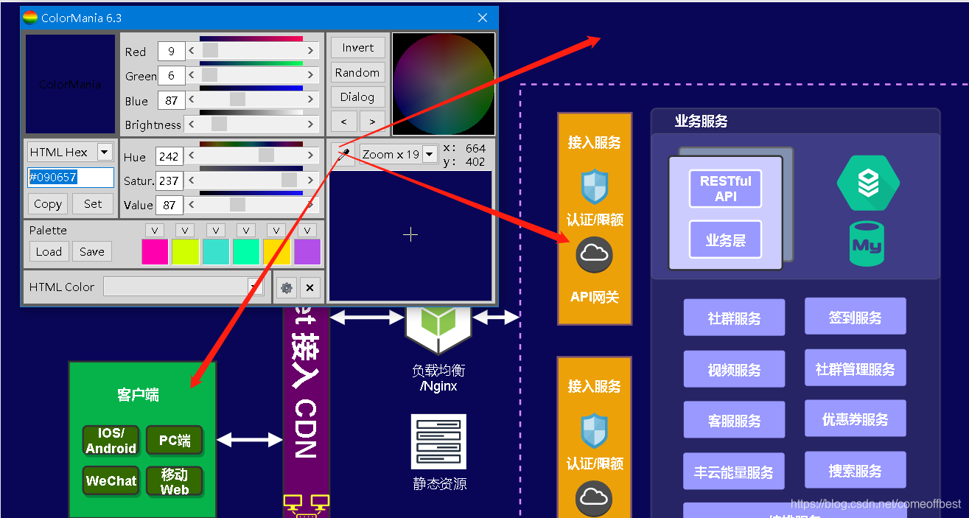Screen dimensions: 969x518
Task: Click V button above the spring green swatch
Action: point(246,230)
